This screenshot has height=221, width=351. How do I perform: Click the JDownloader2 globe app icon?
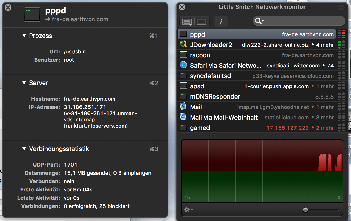(183, 44)
